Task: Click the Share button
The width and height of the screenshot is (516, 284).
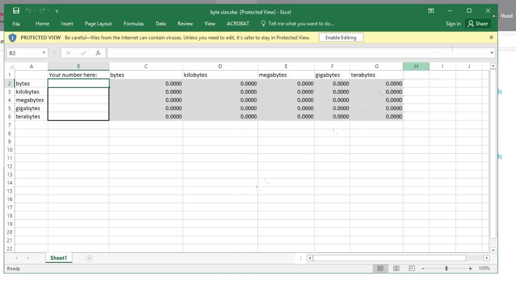Action: tap(478, 24)
